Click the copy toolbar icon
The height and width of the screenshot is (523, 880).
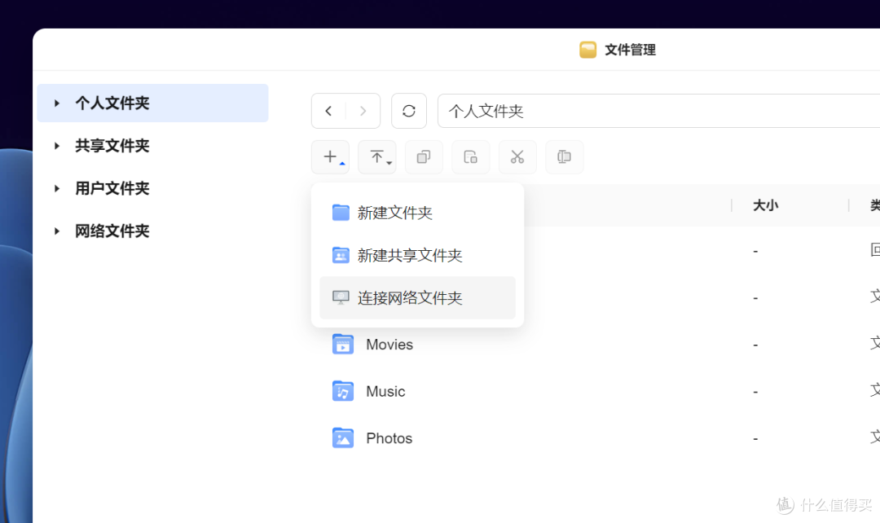click(x=424, y=157)
